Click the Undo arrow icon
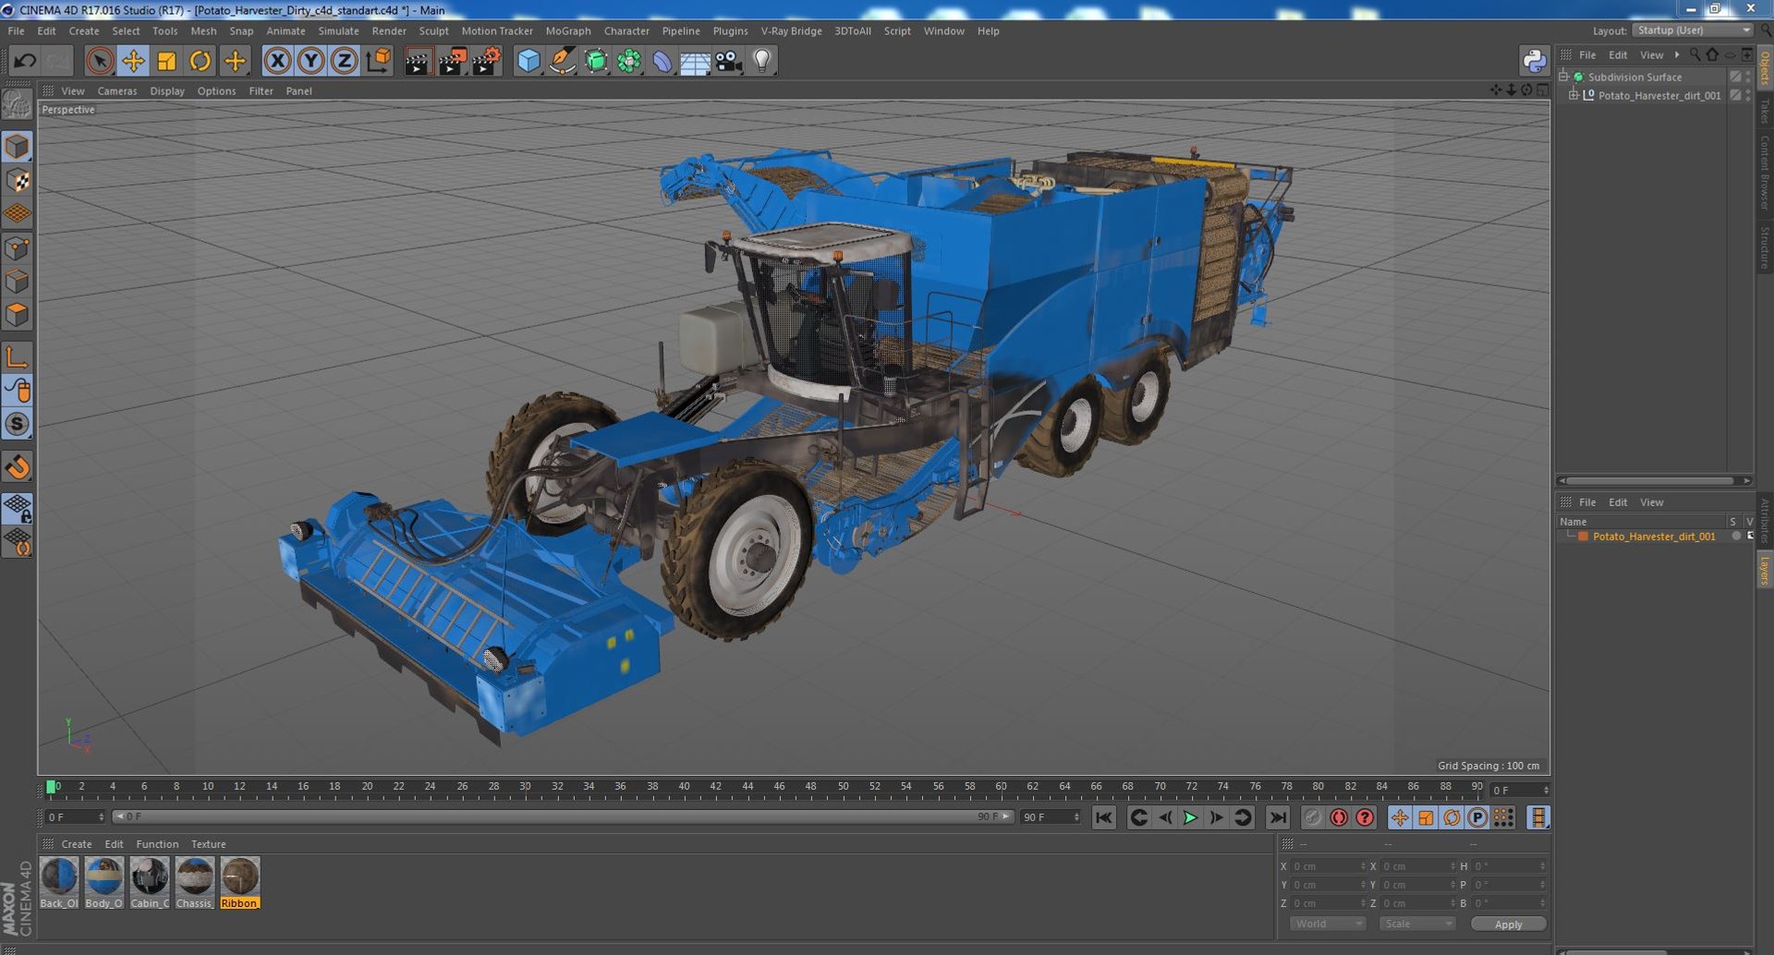 (25, 61)
